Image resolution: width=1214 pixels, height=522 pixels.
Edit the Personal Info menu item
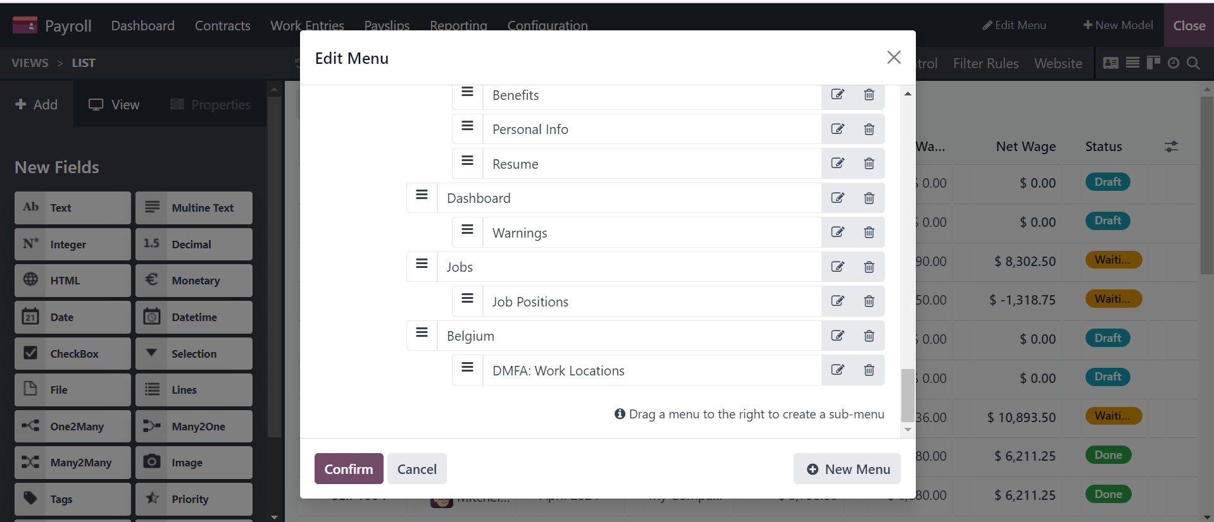[837, 129]
